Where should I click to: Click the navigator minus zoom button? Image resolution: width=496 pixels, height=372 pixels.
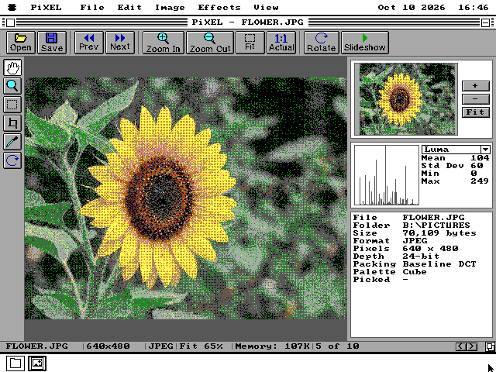coord(475,99)
